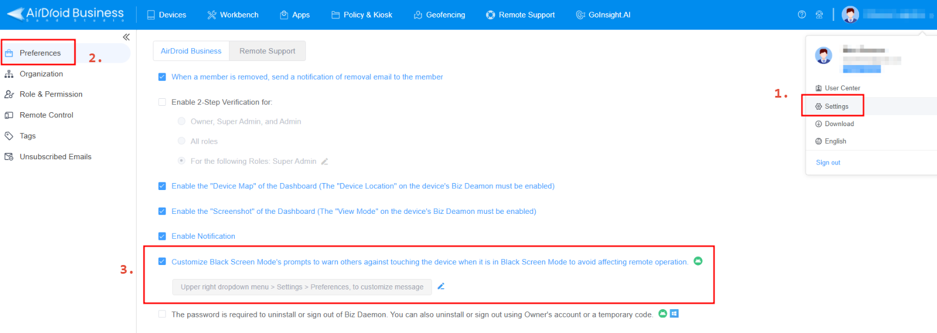The image size is (937, 333).
Task: Click the customer support headset icon
Action: (819, 15)
